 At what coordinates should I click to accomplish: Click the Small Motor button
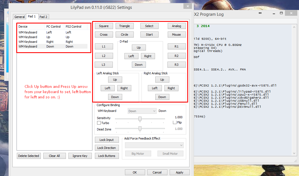click(x=170, y=154)
